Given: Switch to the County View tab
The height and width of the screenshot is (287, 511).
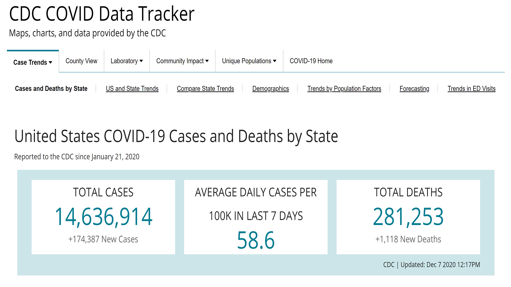Looking at the screenshot, I should 81,61.
